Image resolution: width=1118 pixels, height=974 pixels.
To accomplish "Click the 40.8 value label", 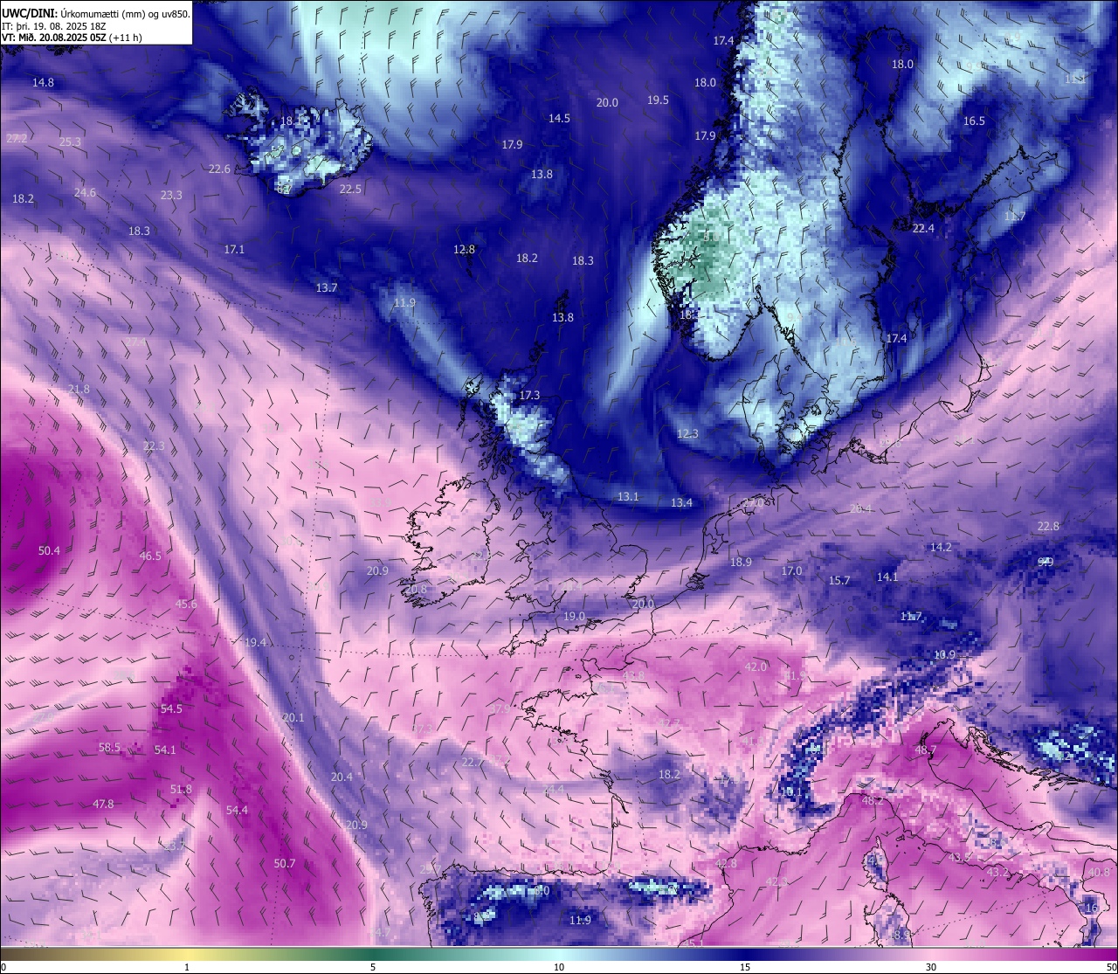I will 1098,873.
